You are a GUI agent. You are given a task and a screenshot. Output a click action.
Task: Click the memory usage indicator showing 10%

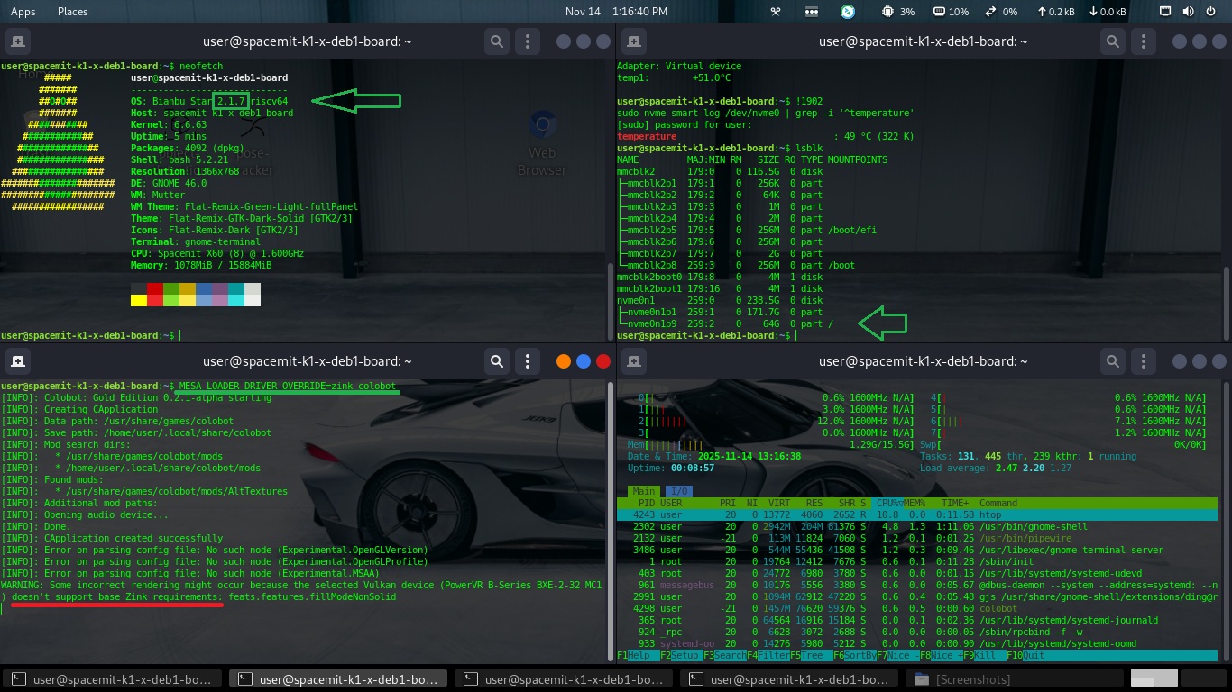pos(950,12)
